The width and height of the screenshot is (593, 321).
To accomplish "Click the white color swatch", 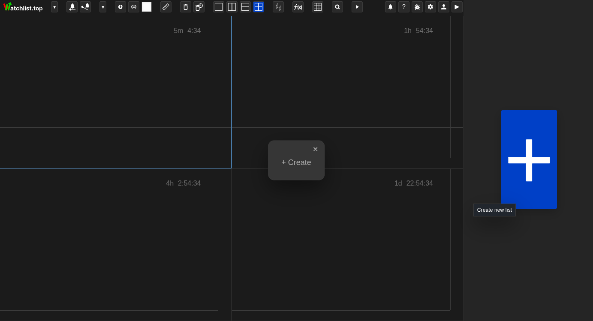I will tap(147, 7).
